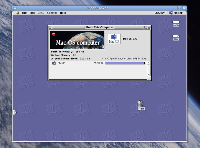The width and height of the screenshot is (200, 148).
Task: Open the Special menu
Action: (x=52, y=13)
